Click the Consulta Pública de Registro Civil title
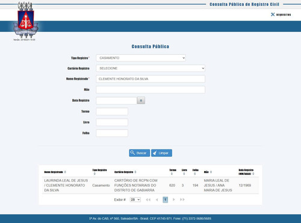Viewport: 301px width, 223px height. coord(244,4)
